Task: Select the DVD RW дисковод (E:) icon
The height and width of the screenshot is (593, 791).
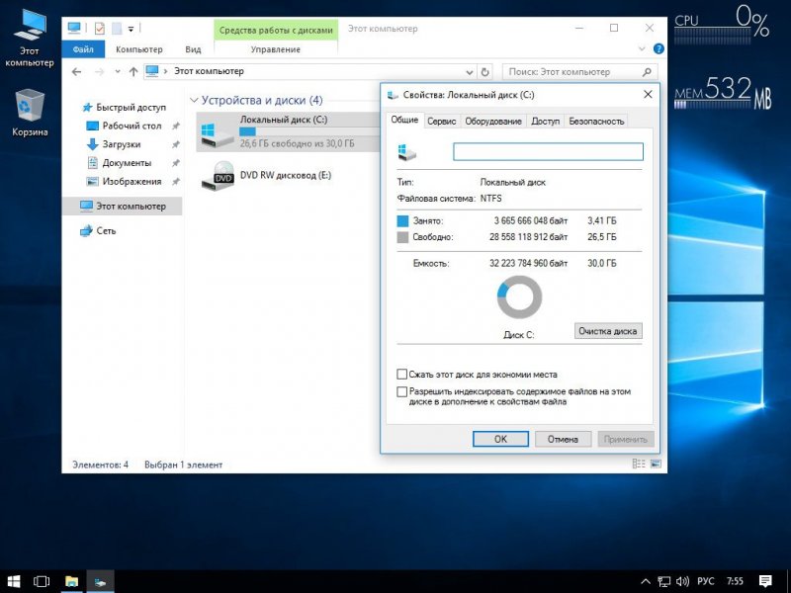Action: point(218,176)
